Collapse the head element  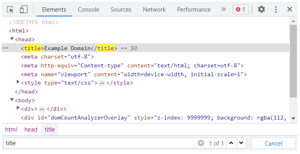[12, 39]
